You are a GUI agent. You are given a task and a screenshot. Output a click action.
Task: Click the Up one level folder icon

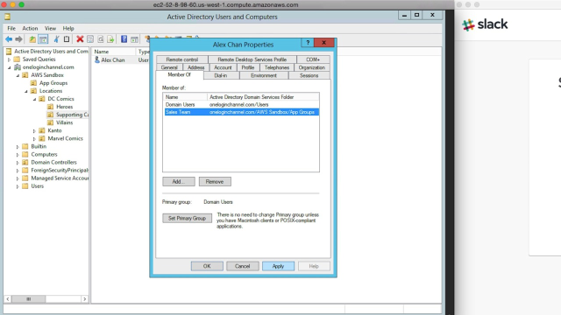[32, 39]
